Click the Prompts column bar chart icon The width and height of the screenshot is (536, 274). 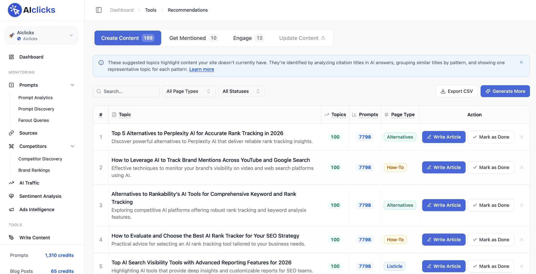point(354,115)
